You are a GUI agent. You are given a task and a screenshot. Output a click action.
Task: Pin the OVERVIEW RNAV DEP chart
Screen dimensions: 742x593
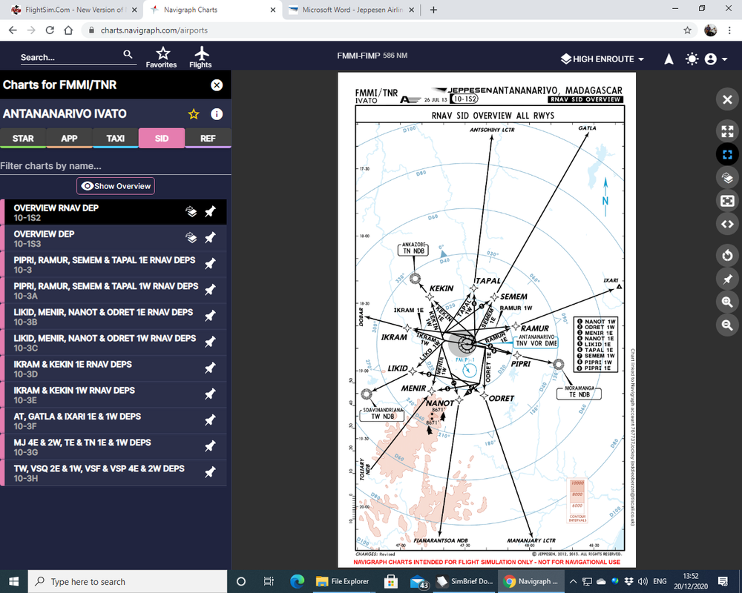point(210,212)
